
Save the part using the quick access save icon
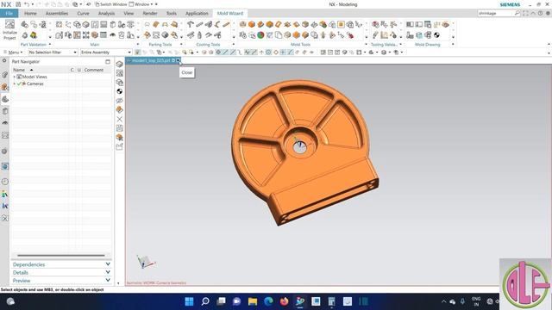tap(18, 4)
